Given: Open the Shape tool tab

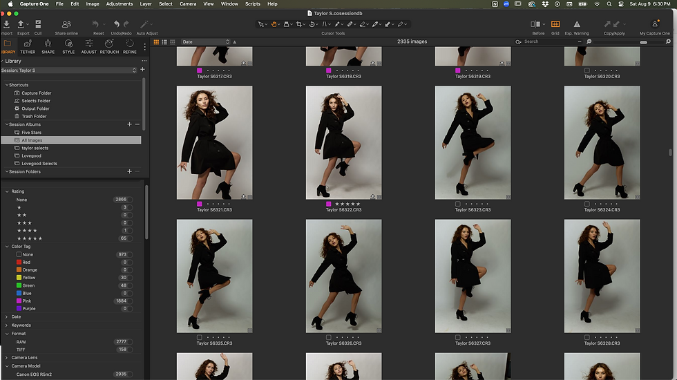Looking at the screenshot, I should [48, 46].
